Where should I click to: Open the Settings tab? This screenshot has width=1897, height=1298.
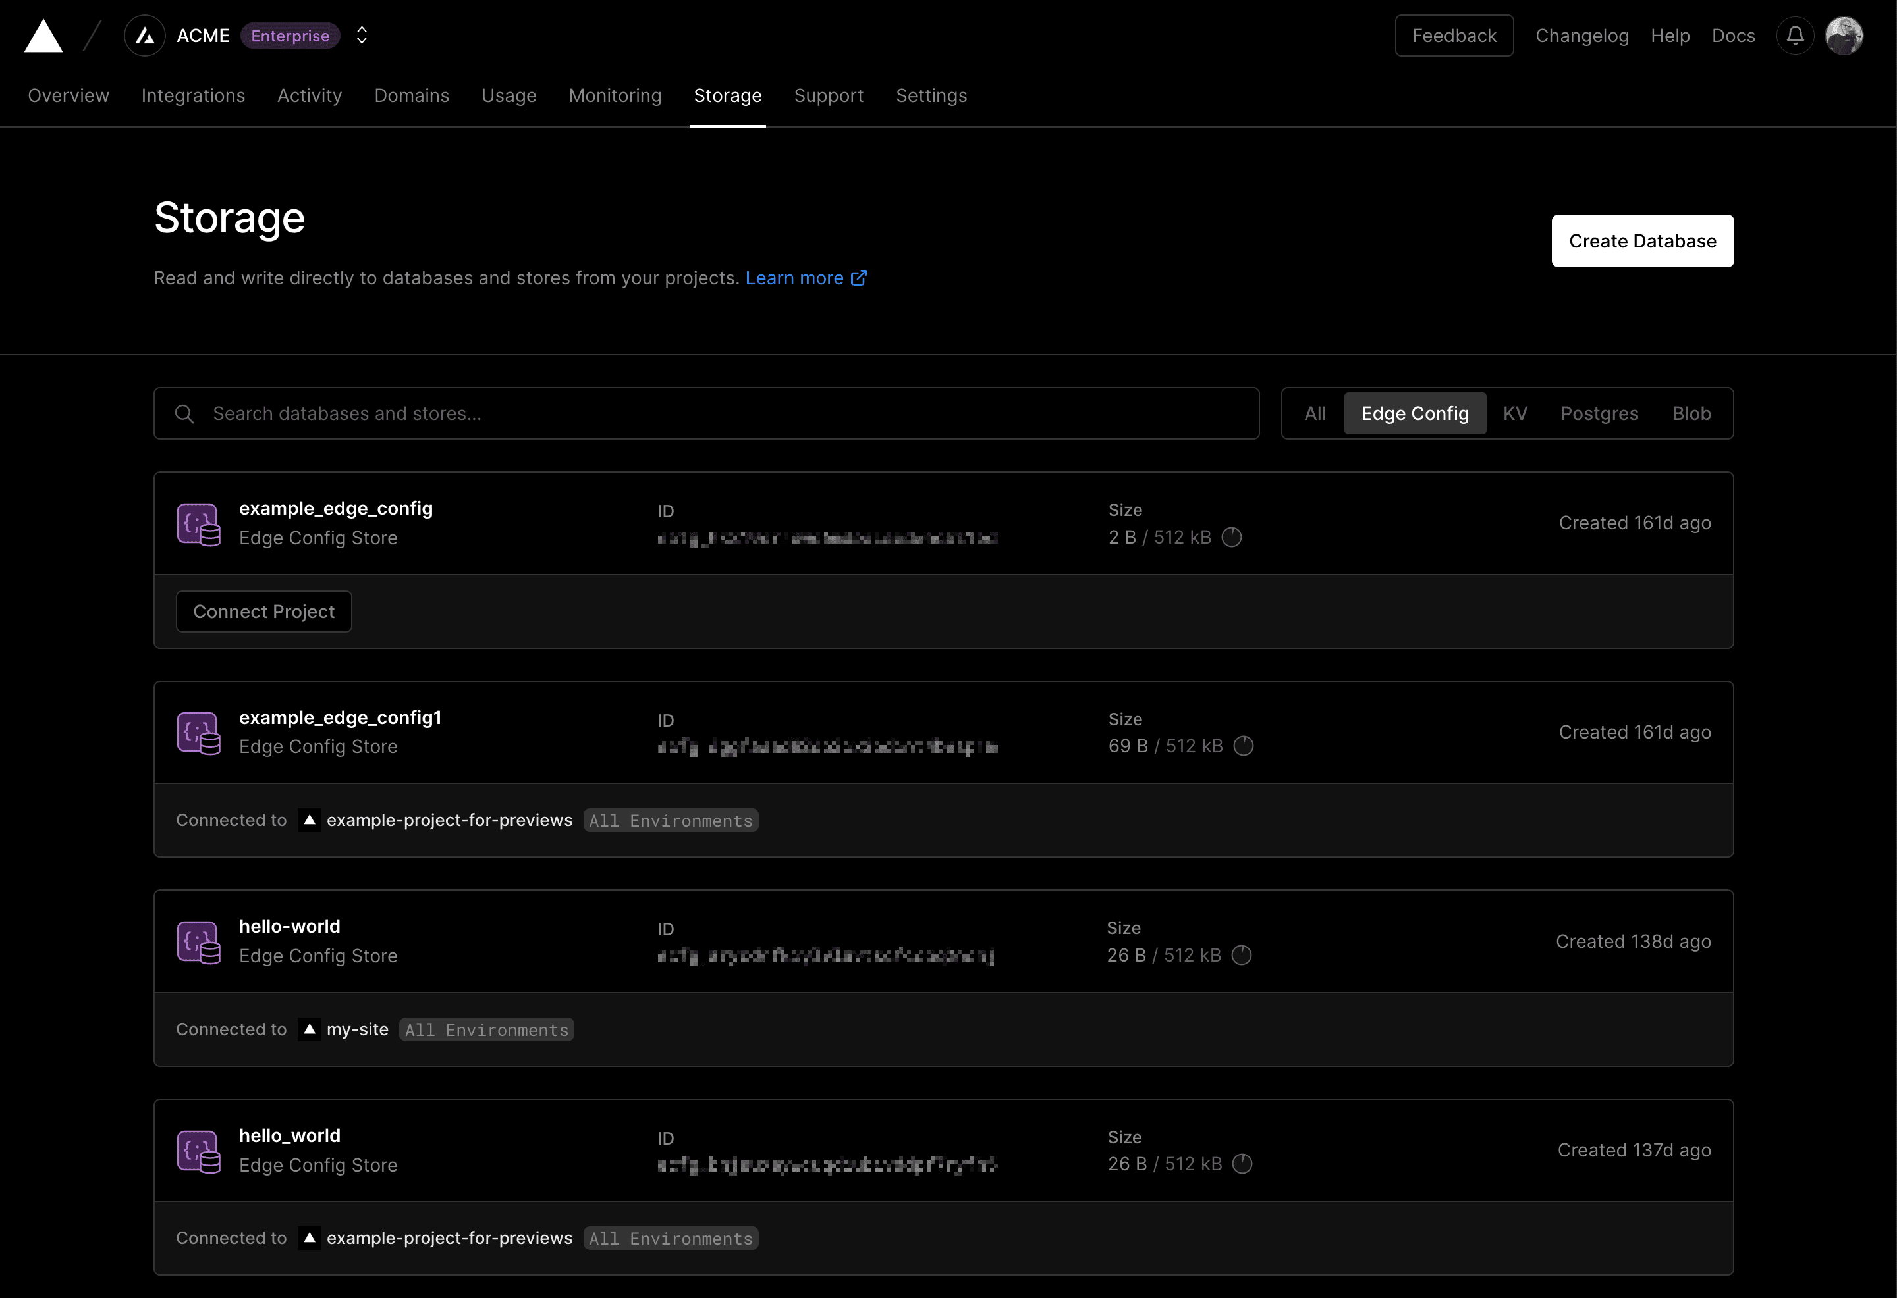[931, 95]
